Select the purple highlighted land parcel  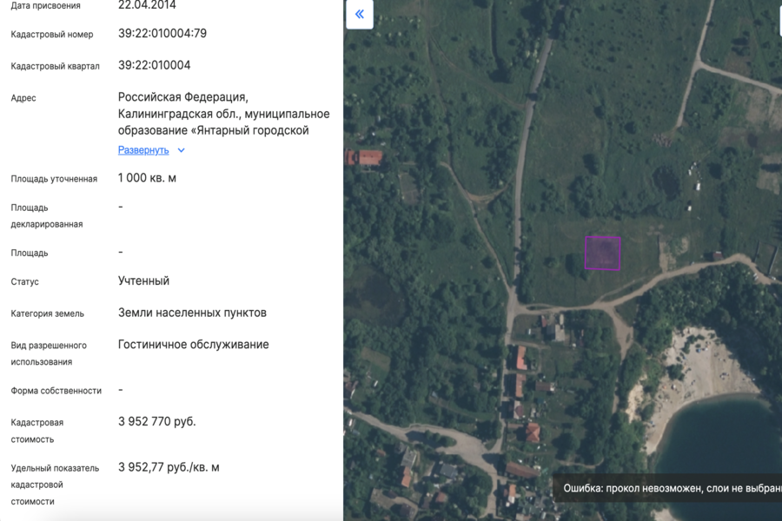pyautogui.click(x=602, y=253)
